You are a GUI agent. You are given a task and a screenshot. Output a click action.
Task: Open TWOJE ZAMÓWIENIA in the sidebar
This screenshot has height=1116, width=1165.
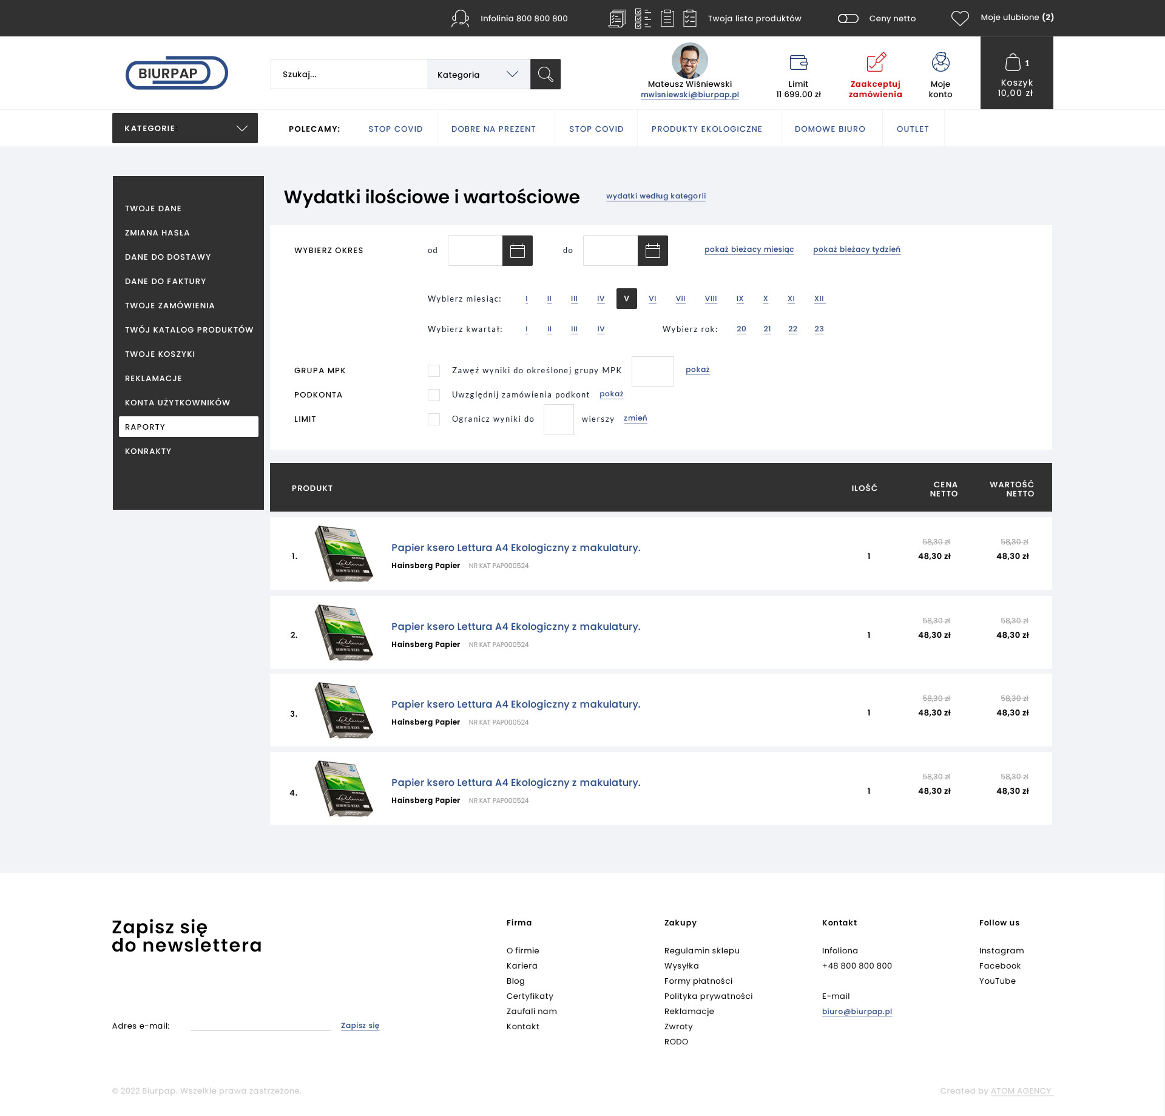pyautogui.click(x=169, y=305)
